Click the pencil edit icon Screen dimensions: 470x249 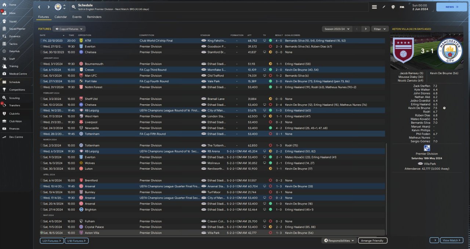point(384,7)
